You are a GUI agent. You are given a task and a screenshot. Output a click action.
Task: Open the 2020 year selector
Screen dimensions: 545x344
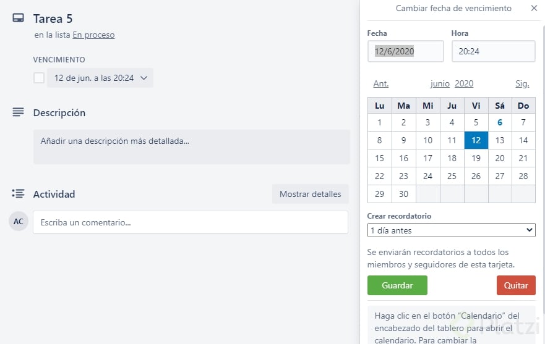point(464,84)
